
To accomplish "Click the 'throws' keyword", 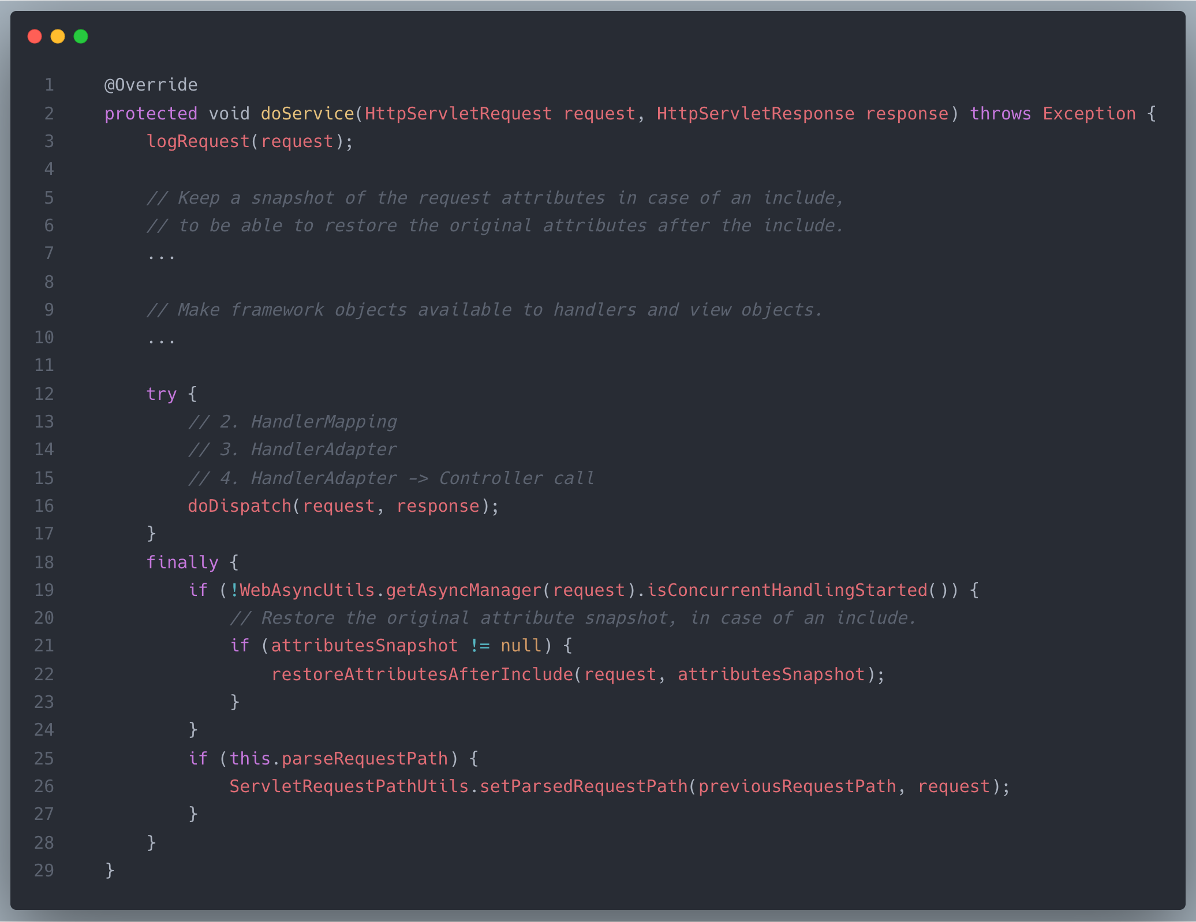I will click(x=1000, y=113).
